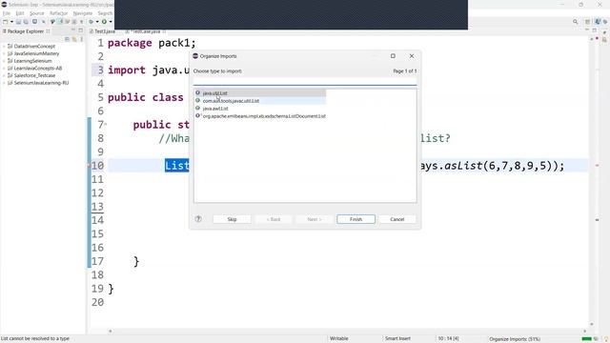Collapse method fold marker at line 7
The width and height of the screenshot is (610, 343).
(x=106, y=125)
